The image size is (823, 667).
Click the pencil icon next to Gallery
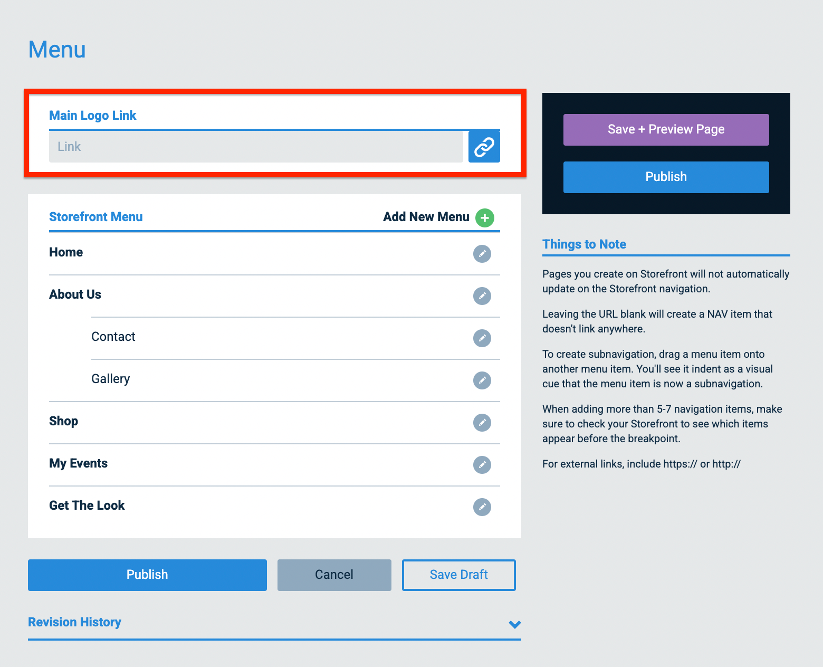point(482,380)
